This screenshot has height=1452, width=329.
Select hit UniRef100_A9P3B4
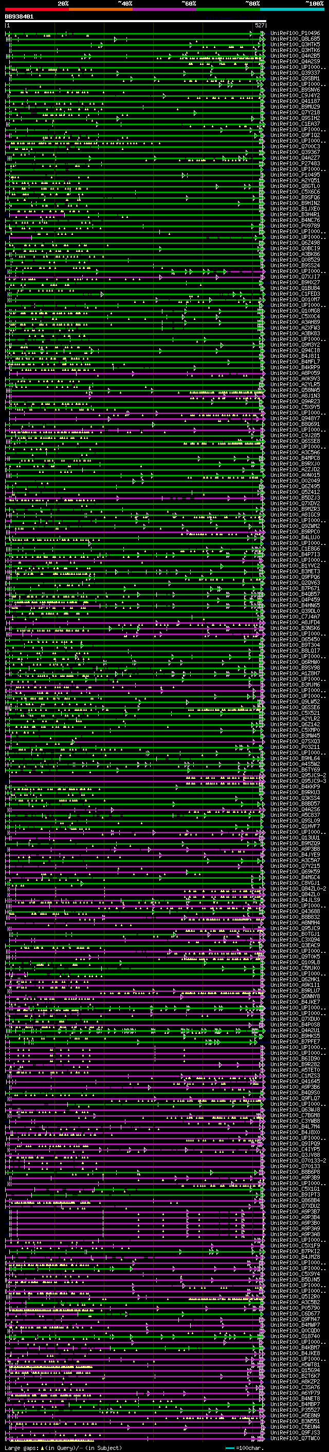point(295,1218)
